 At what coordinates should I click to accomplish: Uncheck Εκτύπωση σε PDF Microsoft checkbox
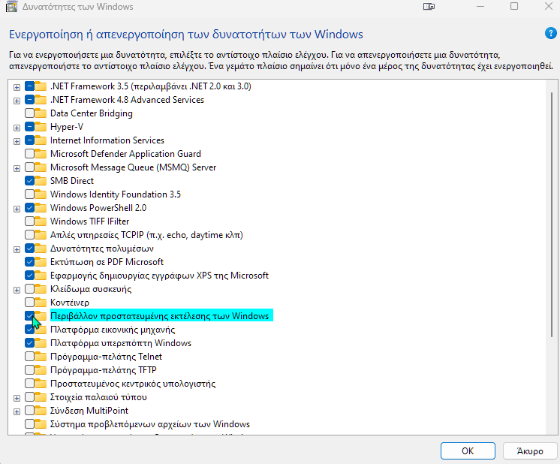click(x=29, y=262)
